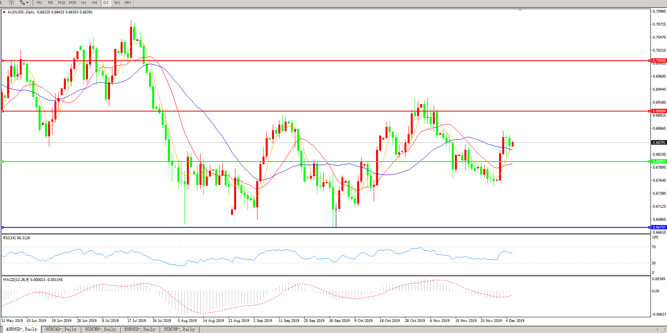Switch to M1 timeframe
Screen dimensions: 667x333
39,3
